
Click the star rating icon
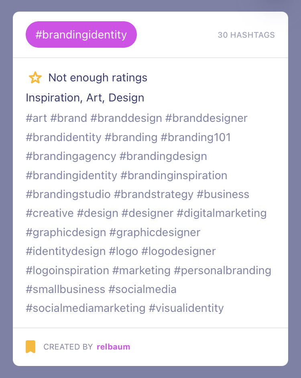click(x=35, y=78)
